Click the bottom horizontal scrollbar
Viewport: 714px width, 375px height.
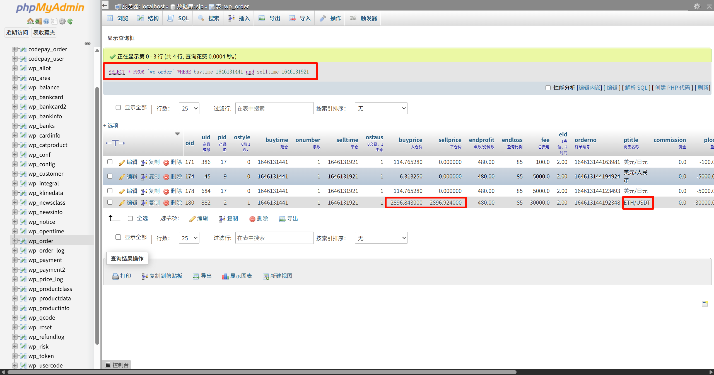[262, 372]
